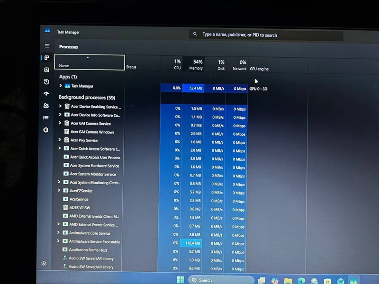Expand the Task Manager app row
Viewport: 379px width, 284px height.
pyautogui.click(x=61, y=86)
